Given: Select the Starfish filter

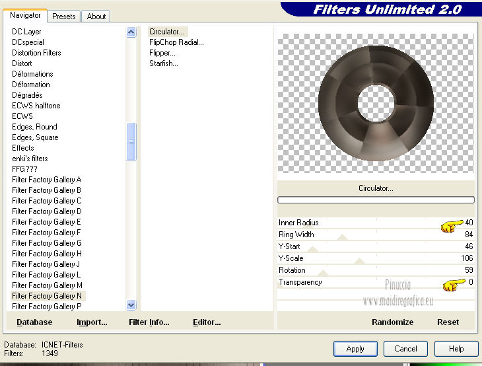Looking at the screenshot, I should tap(163, 63).
